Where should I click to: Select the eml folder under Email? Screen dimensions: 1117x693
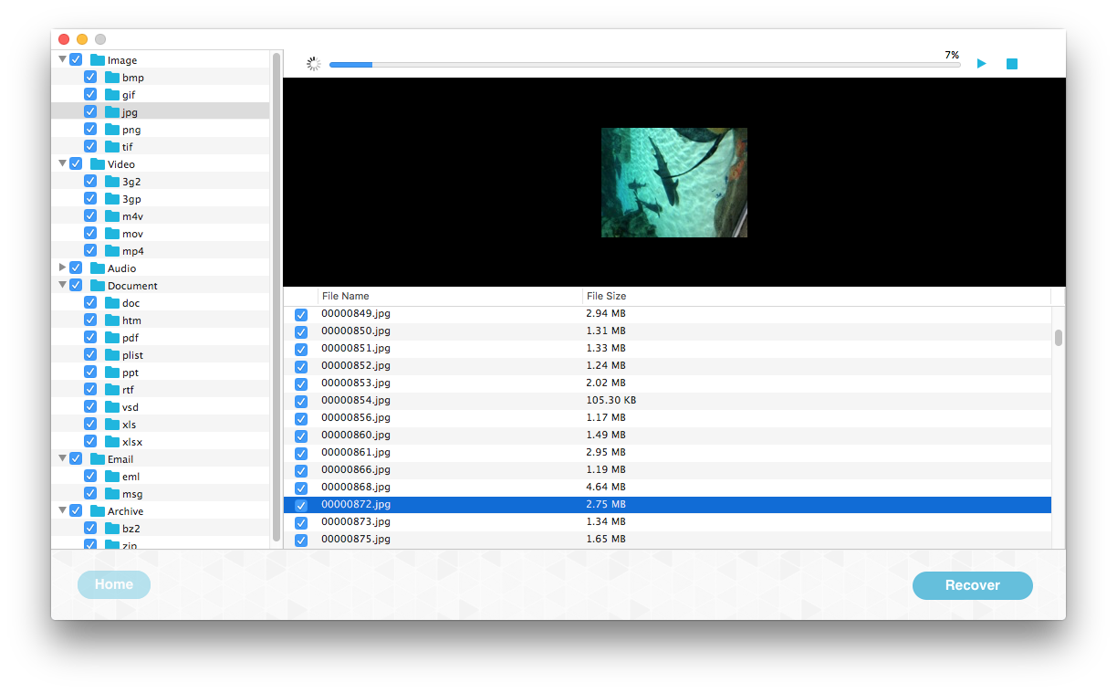(x=161, y=477)
